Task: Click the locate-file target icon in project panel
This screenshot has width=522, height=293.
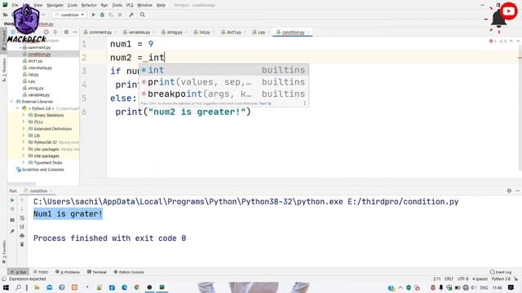Action: (x=46, y=32)
